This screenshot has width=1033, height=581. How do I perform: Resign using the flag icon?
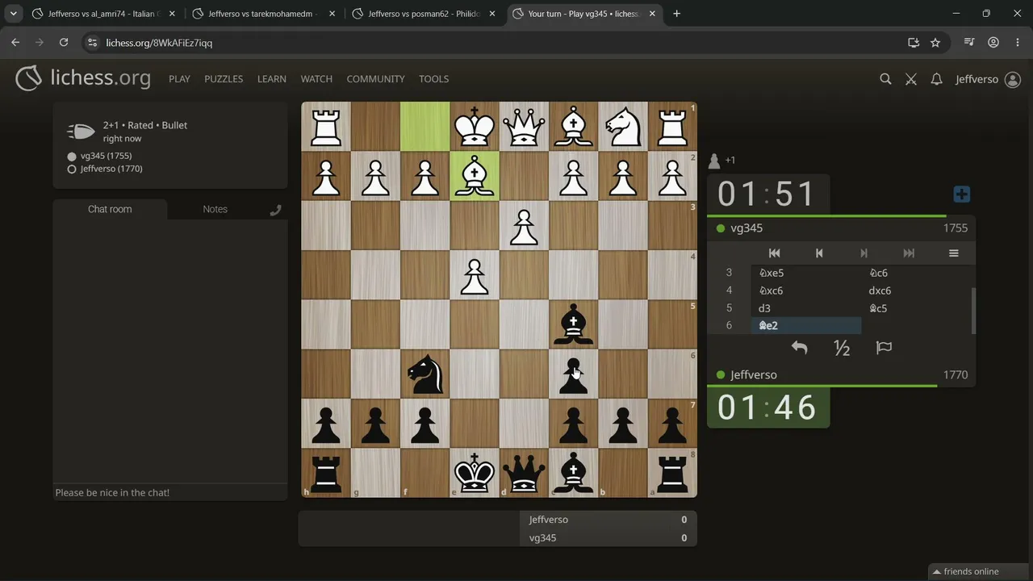[884, 348]
